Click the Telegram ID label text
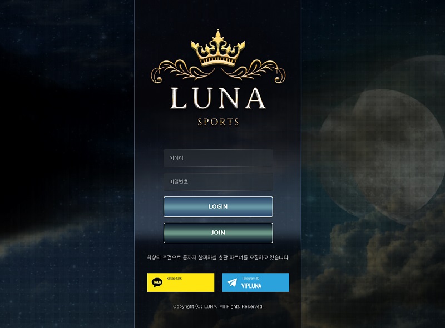 (x=250, y=279)
